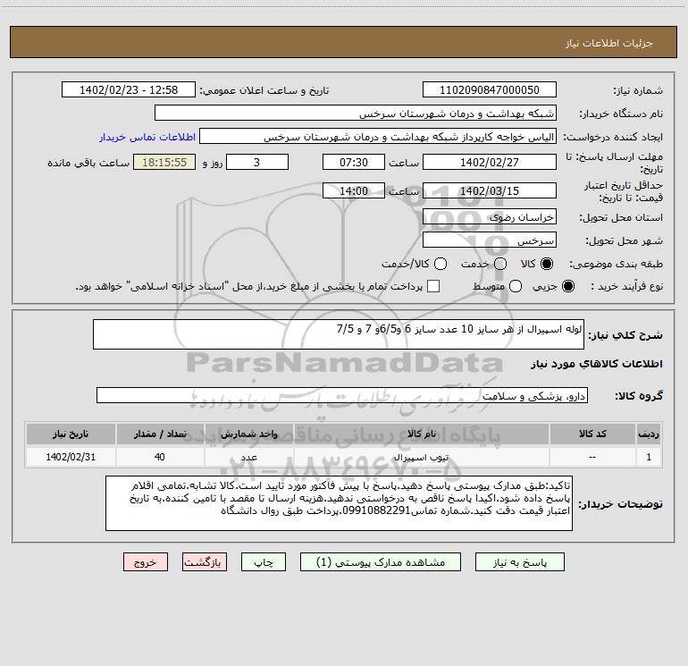Click the شرح کلی نیاز description box
The width and height of the screenshot is (688, 666).
339,334
